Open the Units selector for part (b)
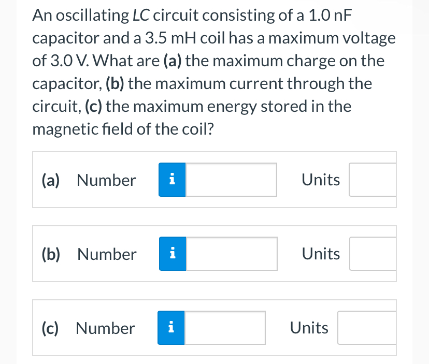The width and height of the screenshot is (429, 364). pos(373,254)
